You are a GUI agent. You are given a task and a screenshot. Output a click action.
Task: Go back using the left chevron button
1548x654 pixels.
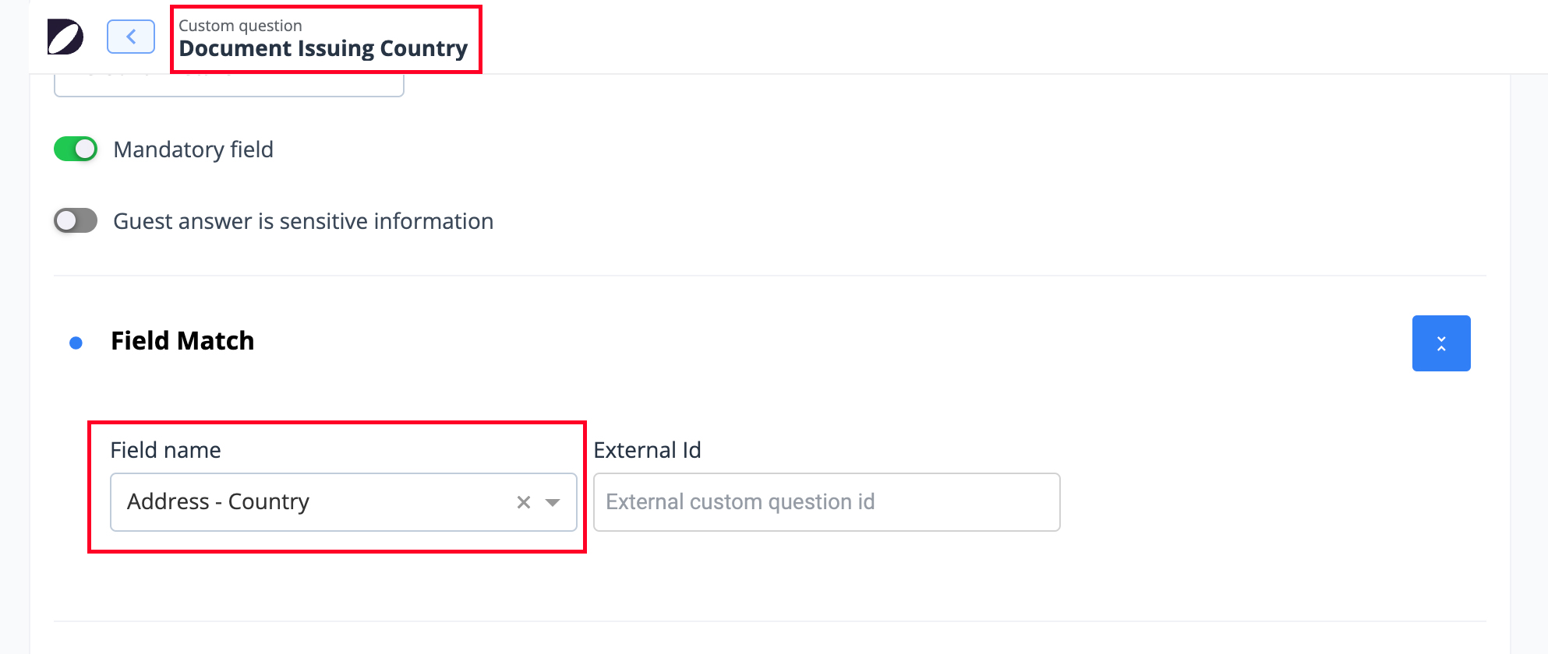(x=131, y=37)
